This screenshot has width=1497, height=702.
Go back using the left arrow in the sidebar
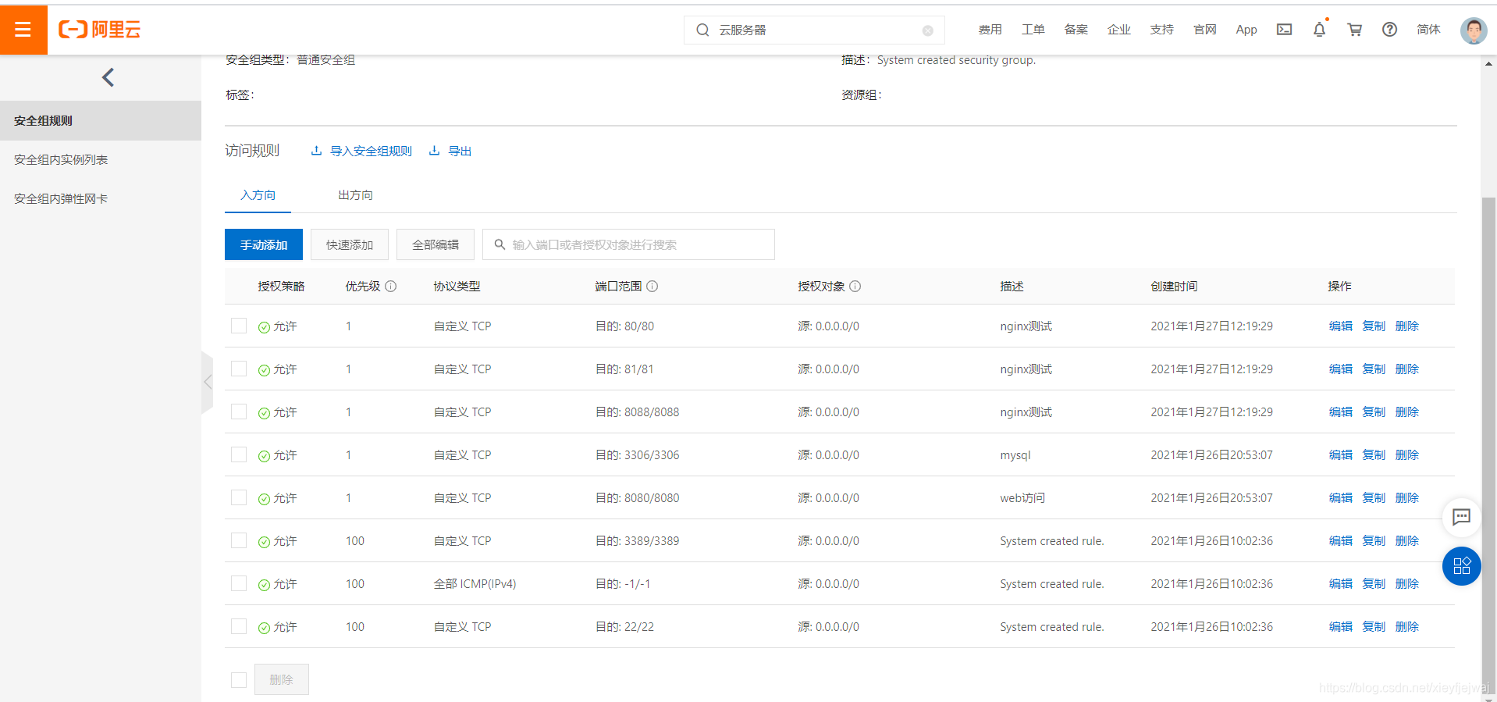click(x=108, y=77)
